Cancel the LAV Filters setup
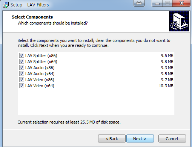Viewport: 192px width, 147px height. [172, 139]
